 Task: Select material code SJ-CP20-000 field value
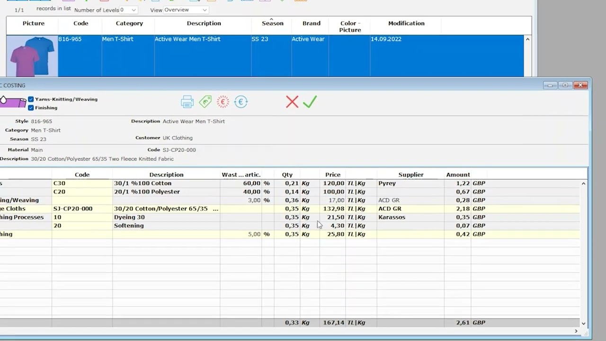coord(179,150)
